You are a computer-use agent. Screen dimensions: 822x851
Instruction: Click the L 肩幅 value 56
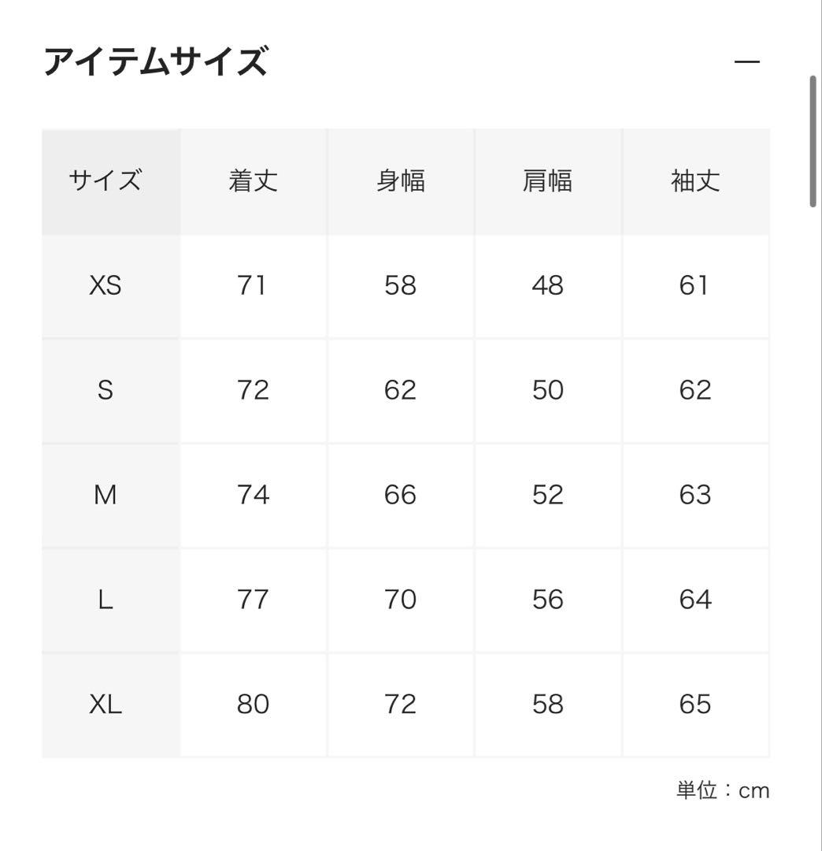[547, 600]
